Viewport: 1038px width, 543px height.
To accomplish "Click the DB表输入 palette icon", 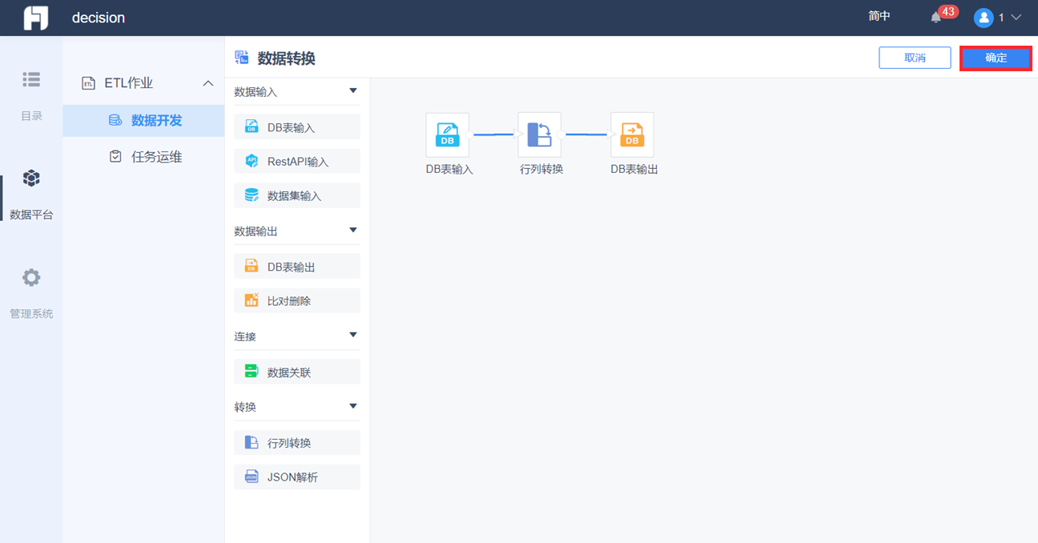I will [251, 127].
